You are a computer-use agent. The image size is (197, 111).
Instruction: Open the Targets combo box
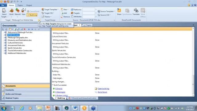click(90, 13)
